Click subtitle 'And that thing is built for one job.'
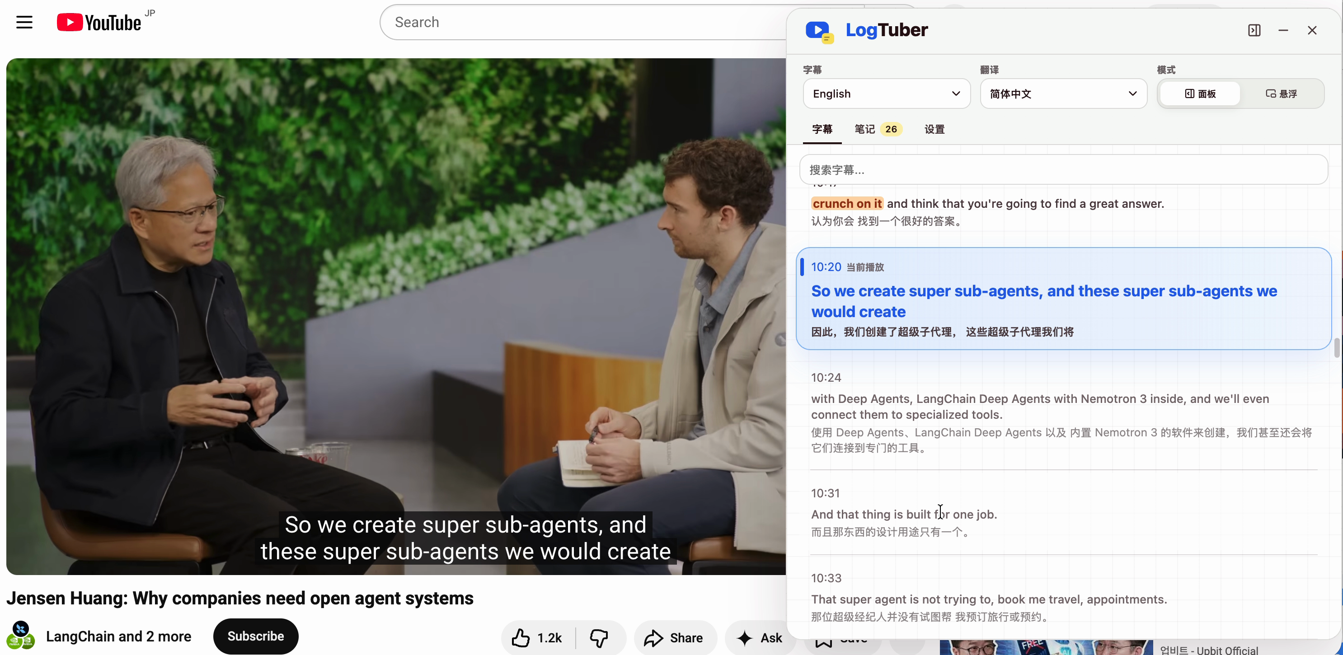This screenshot has width=1343, height=655. (x=903, y=515)
